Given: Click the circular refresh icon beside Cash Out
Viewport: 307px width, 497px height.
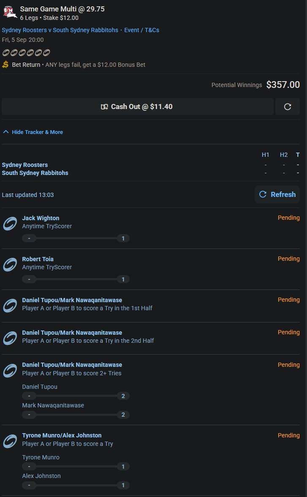Looking at the screenshot, I should click(287, 106).
